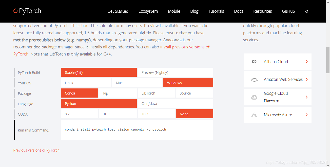Select CUDA 10.2 option
The image size is (330, 167).
pyautogui.click(x=156, y=114)
